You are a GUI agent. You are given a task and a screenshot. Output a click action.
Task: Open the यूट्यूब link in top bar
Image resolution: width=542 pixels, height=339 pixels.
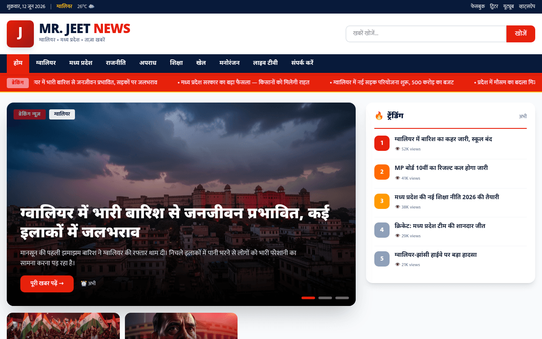509,6
